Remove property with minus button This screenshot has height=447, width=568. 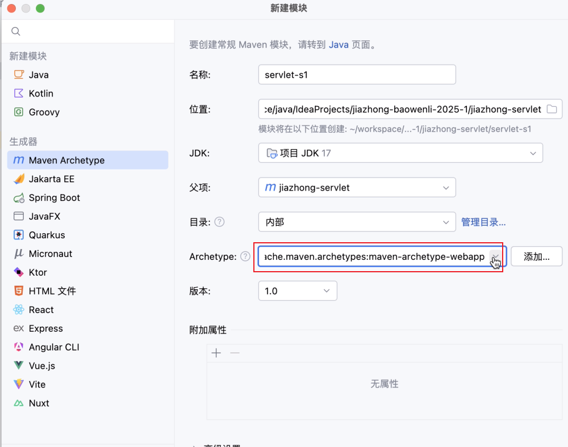click(235, 353)
